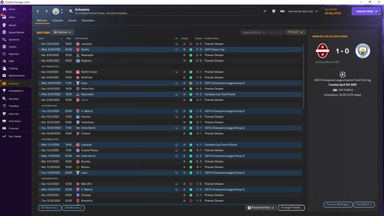
Task: Click the Manchester City crest in match panel
Action: pyautogui.click(x=363, y=51)
